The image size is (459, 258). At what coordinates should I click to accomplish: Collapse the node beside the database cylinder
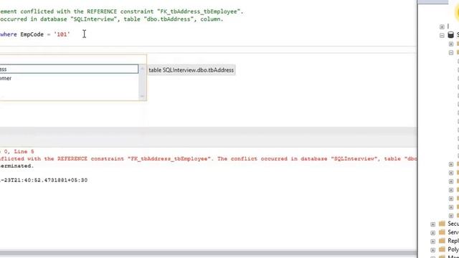[x=442, y=35]
